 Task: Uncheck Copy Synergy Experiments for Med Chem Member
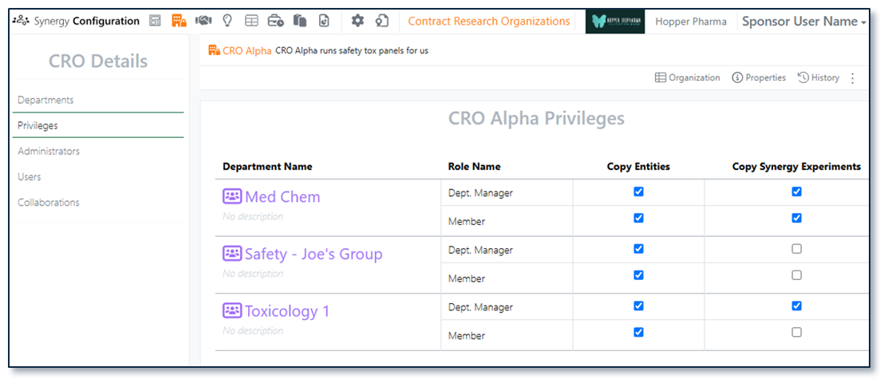point(796,218)
